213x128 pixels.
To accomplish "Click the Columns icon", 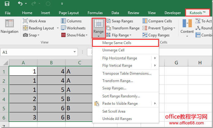I will pos(63,21).
